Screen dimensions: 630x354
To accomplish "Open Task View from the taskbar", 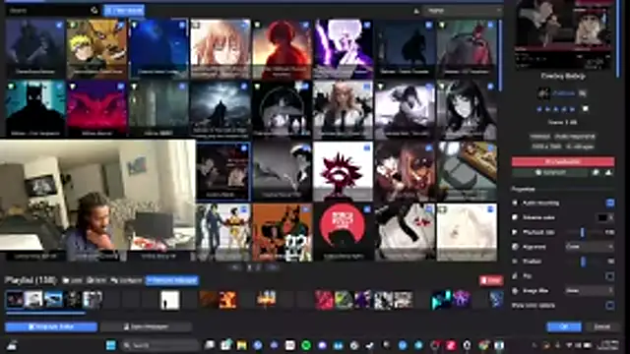I will pyautogui.click(x=210, y=345).
